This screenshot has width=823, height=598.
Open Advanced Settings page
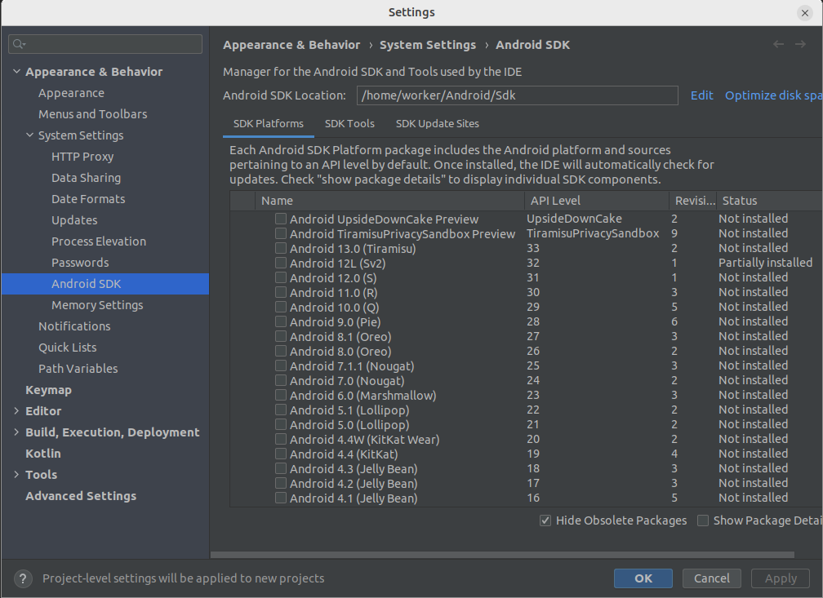click(81, 496)
